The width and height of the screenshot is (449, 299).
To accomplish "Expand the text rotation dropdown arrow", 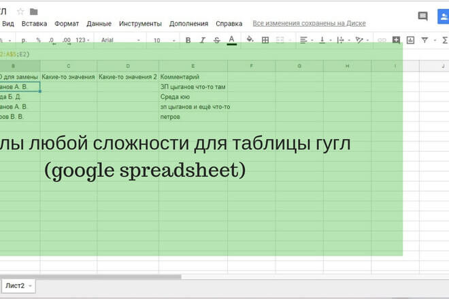I will pos(367,40).
